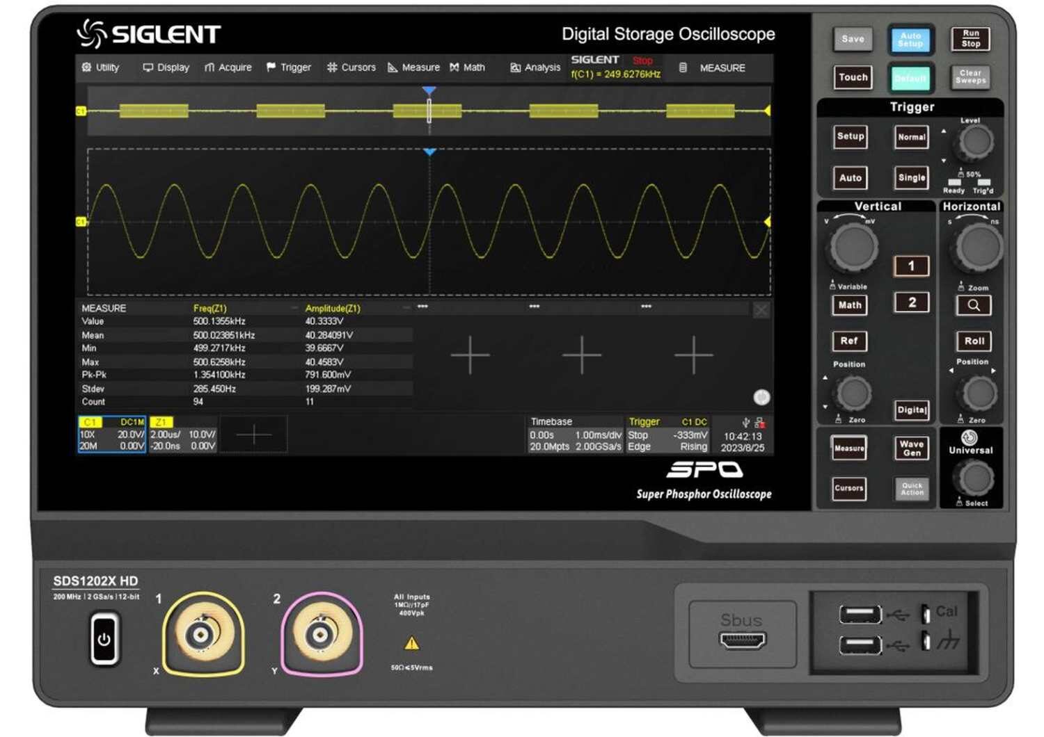This screenshot has height=737, width=1044.
Task: Click the MEASURE label in top bar
Action: coord(722,68)
